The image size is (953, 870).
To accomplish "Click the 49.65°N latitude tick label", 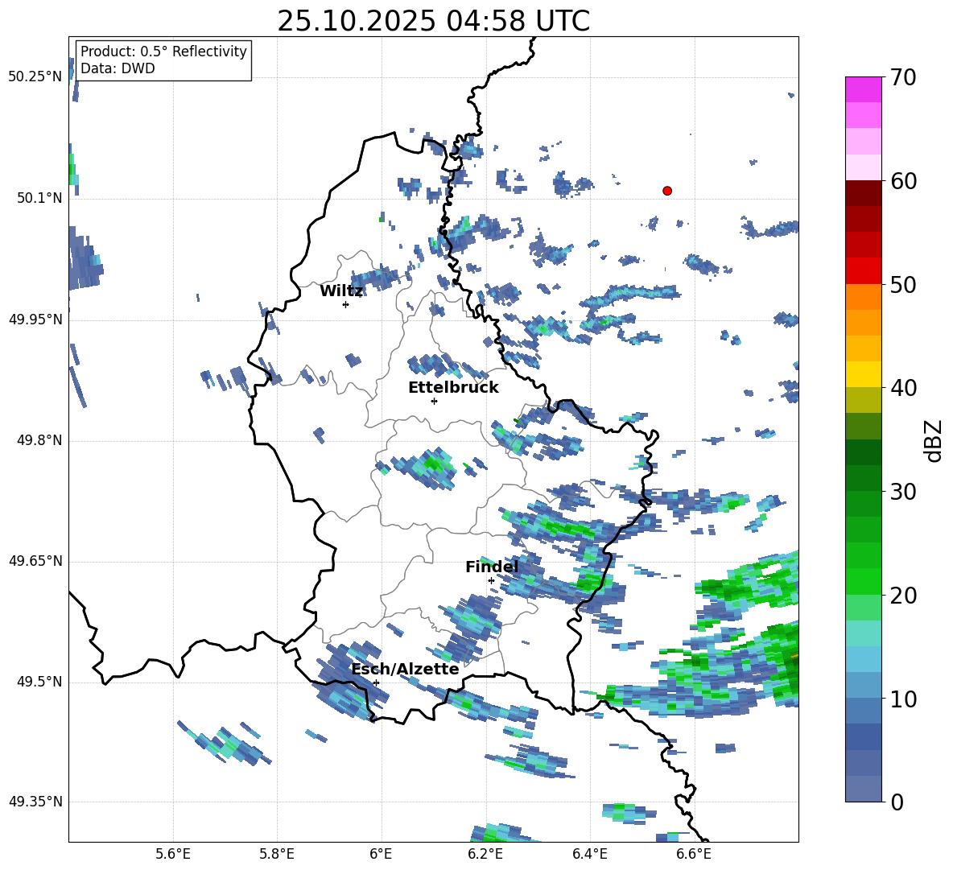I will pyautogui.click(x=35, y=560).
